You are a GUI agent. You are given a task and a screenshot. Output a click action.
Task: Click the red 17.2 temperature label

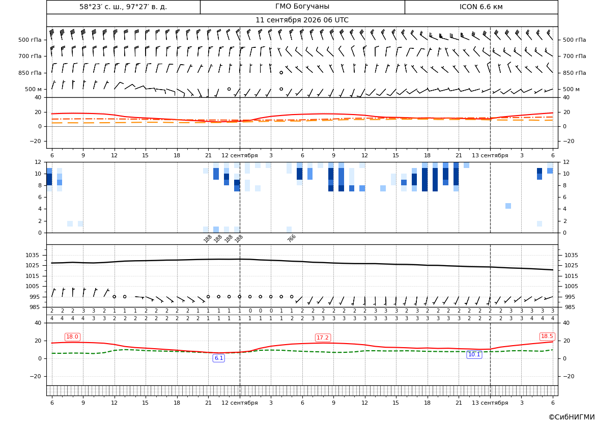pos(323,338)
